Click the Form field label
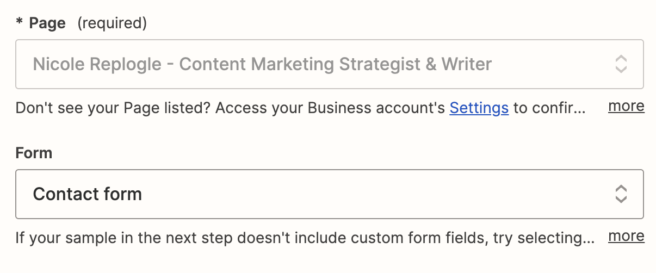Image resolution: width=656 pixels, height=273 pixels. pyautogui.click(x=34, y=153)
